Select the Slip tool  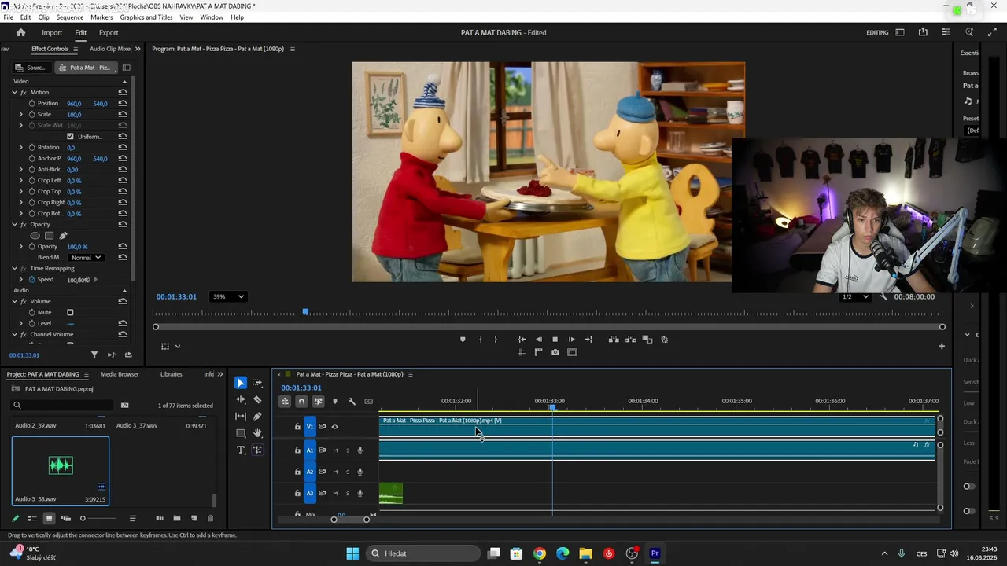pos(241,416)
